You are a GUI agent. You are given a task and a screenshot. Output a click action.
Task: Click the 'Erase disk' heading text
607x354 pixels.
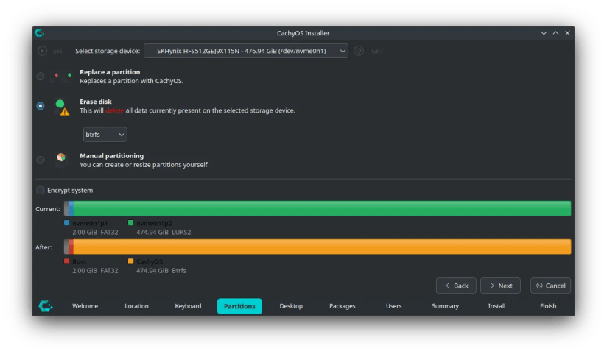pyautogui.click(x=96, y=102)
